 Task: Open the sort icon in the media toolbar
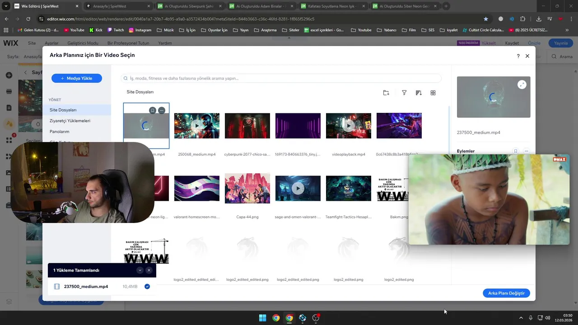point(419,93)
